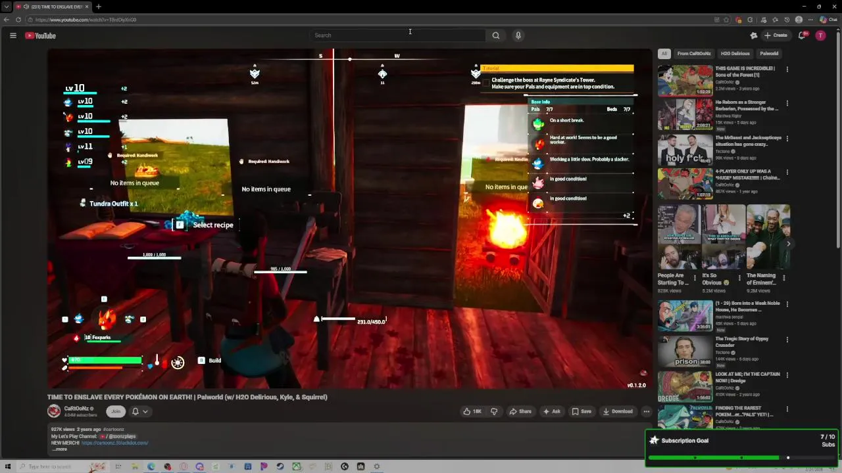
Task: Open the CaRtOoNz channel name link
Action: [76, 409]
